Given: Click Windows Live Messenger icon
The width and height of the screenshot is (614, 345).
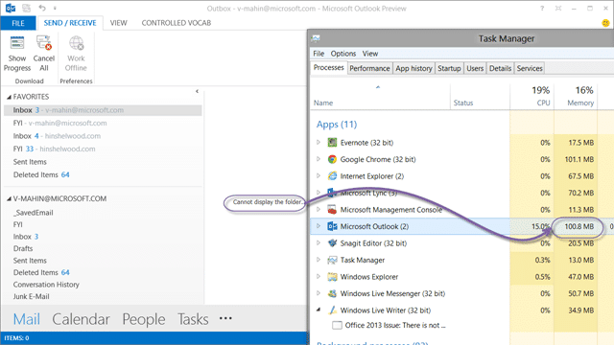Looking at the screenshot, I should (332, 293).
